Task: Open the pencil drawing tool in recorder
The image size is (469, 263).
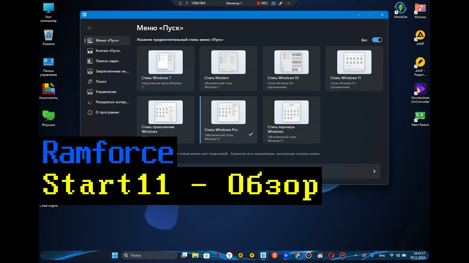Action: (x=281, y=3)
